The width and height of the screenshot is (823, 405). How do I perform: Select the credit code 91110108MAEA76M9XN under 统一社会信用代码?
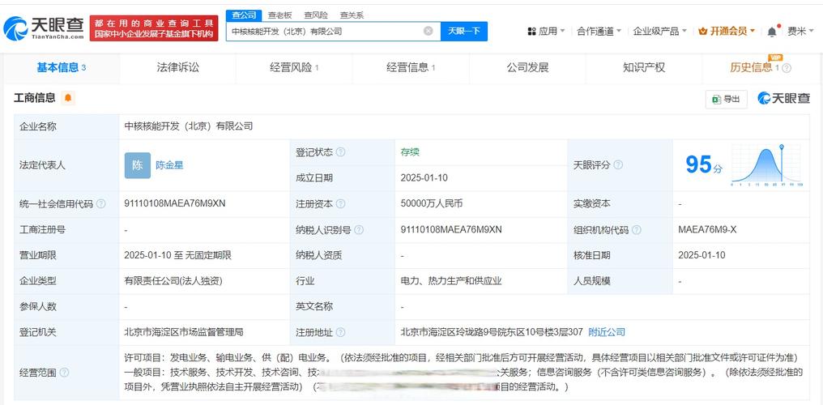tap(175, 203)
